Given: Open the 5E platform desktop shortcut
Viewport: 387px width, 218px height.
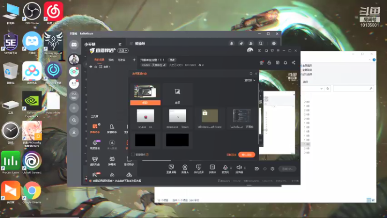Looking at the screenshot, I should coord(10,43).
